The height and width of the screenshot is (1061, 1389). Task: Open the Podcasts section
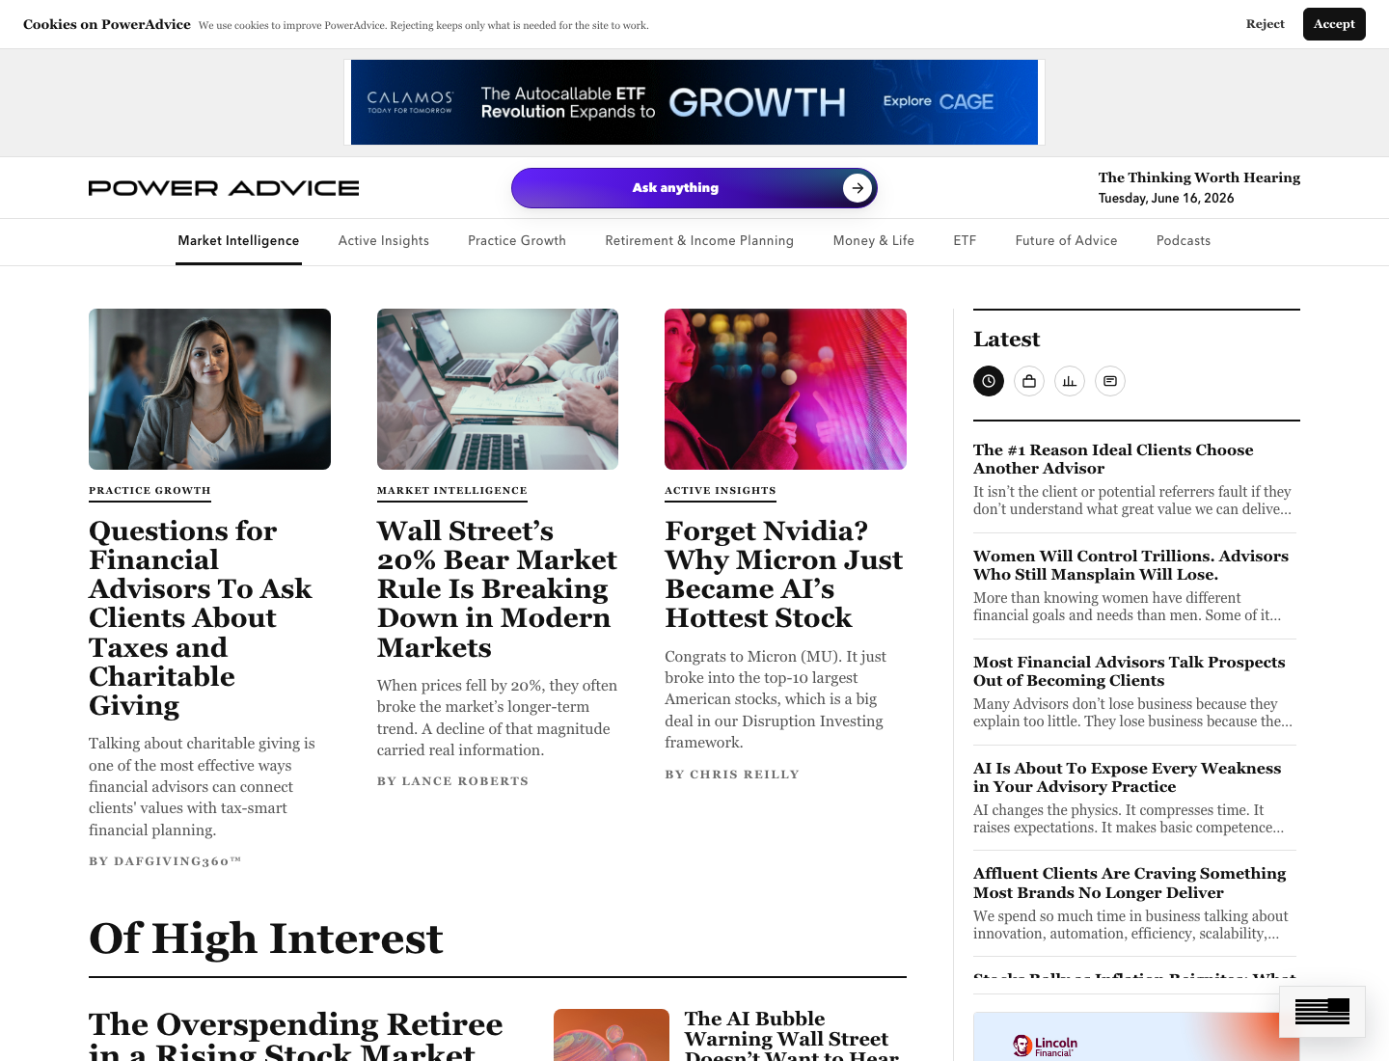[x=1184, y=241]
